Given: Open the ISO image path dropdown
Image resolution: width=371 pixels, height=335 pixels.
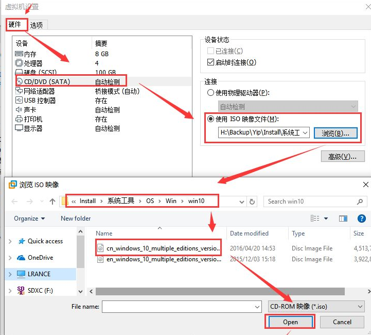Looking at the screenshot, I should click(x=305, y=133).
